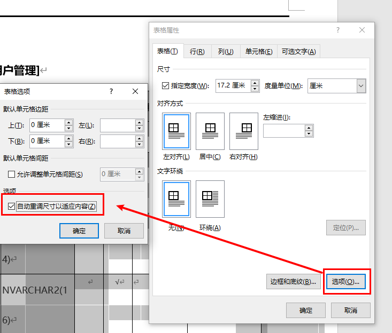This screenshot has height=333, width=392.
Task: Increase top margin 上 value
Action: tap(68, 122)
